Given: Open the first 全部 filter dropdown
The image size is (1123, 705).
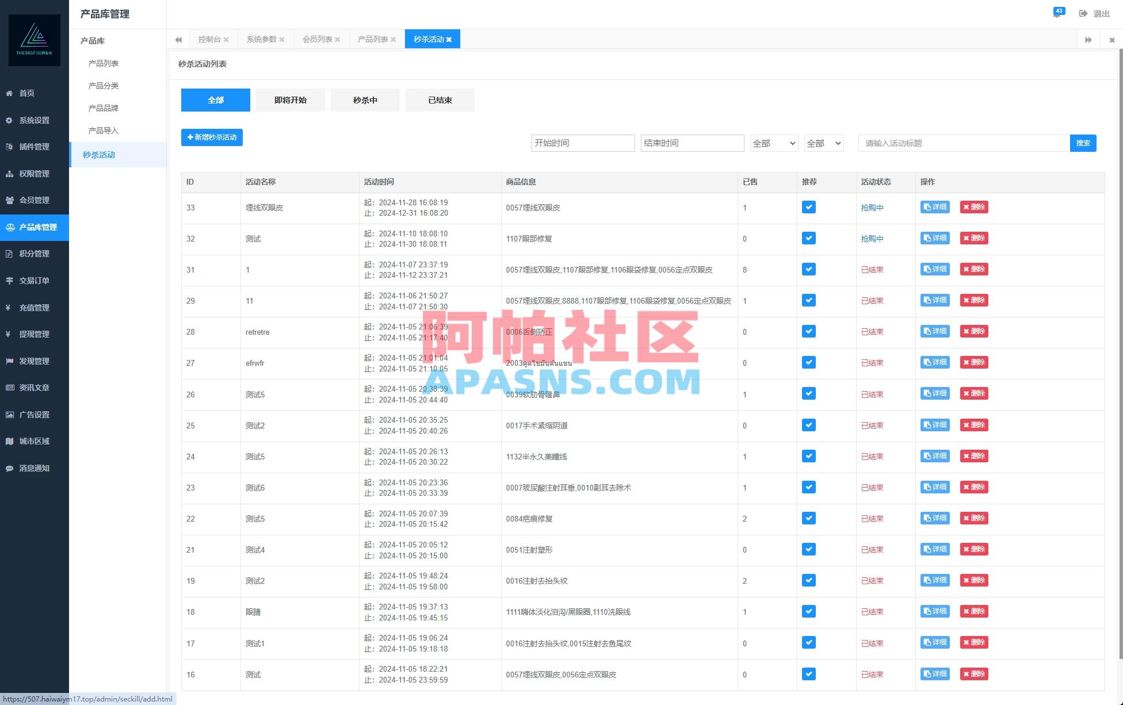Looking at the screenshot, I should pyautogui.click(x=773, y=143).
